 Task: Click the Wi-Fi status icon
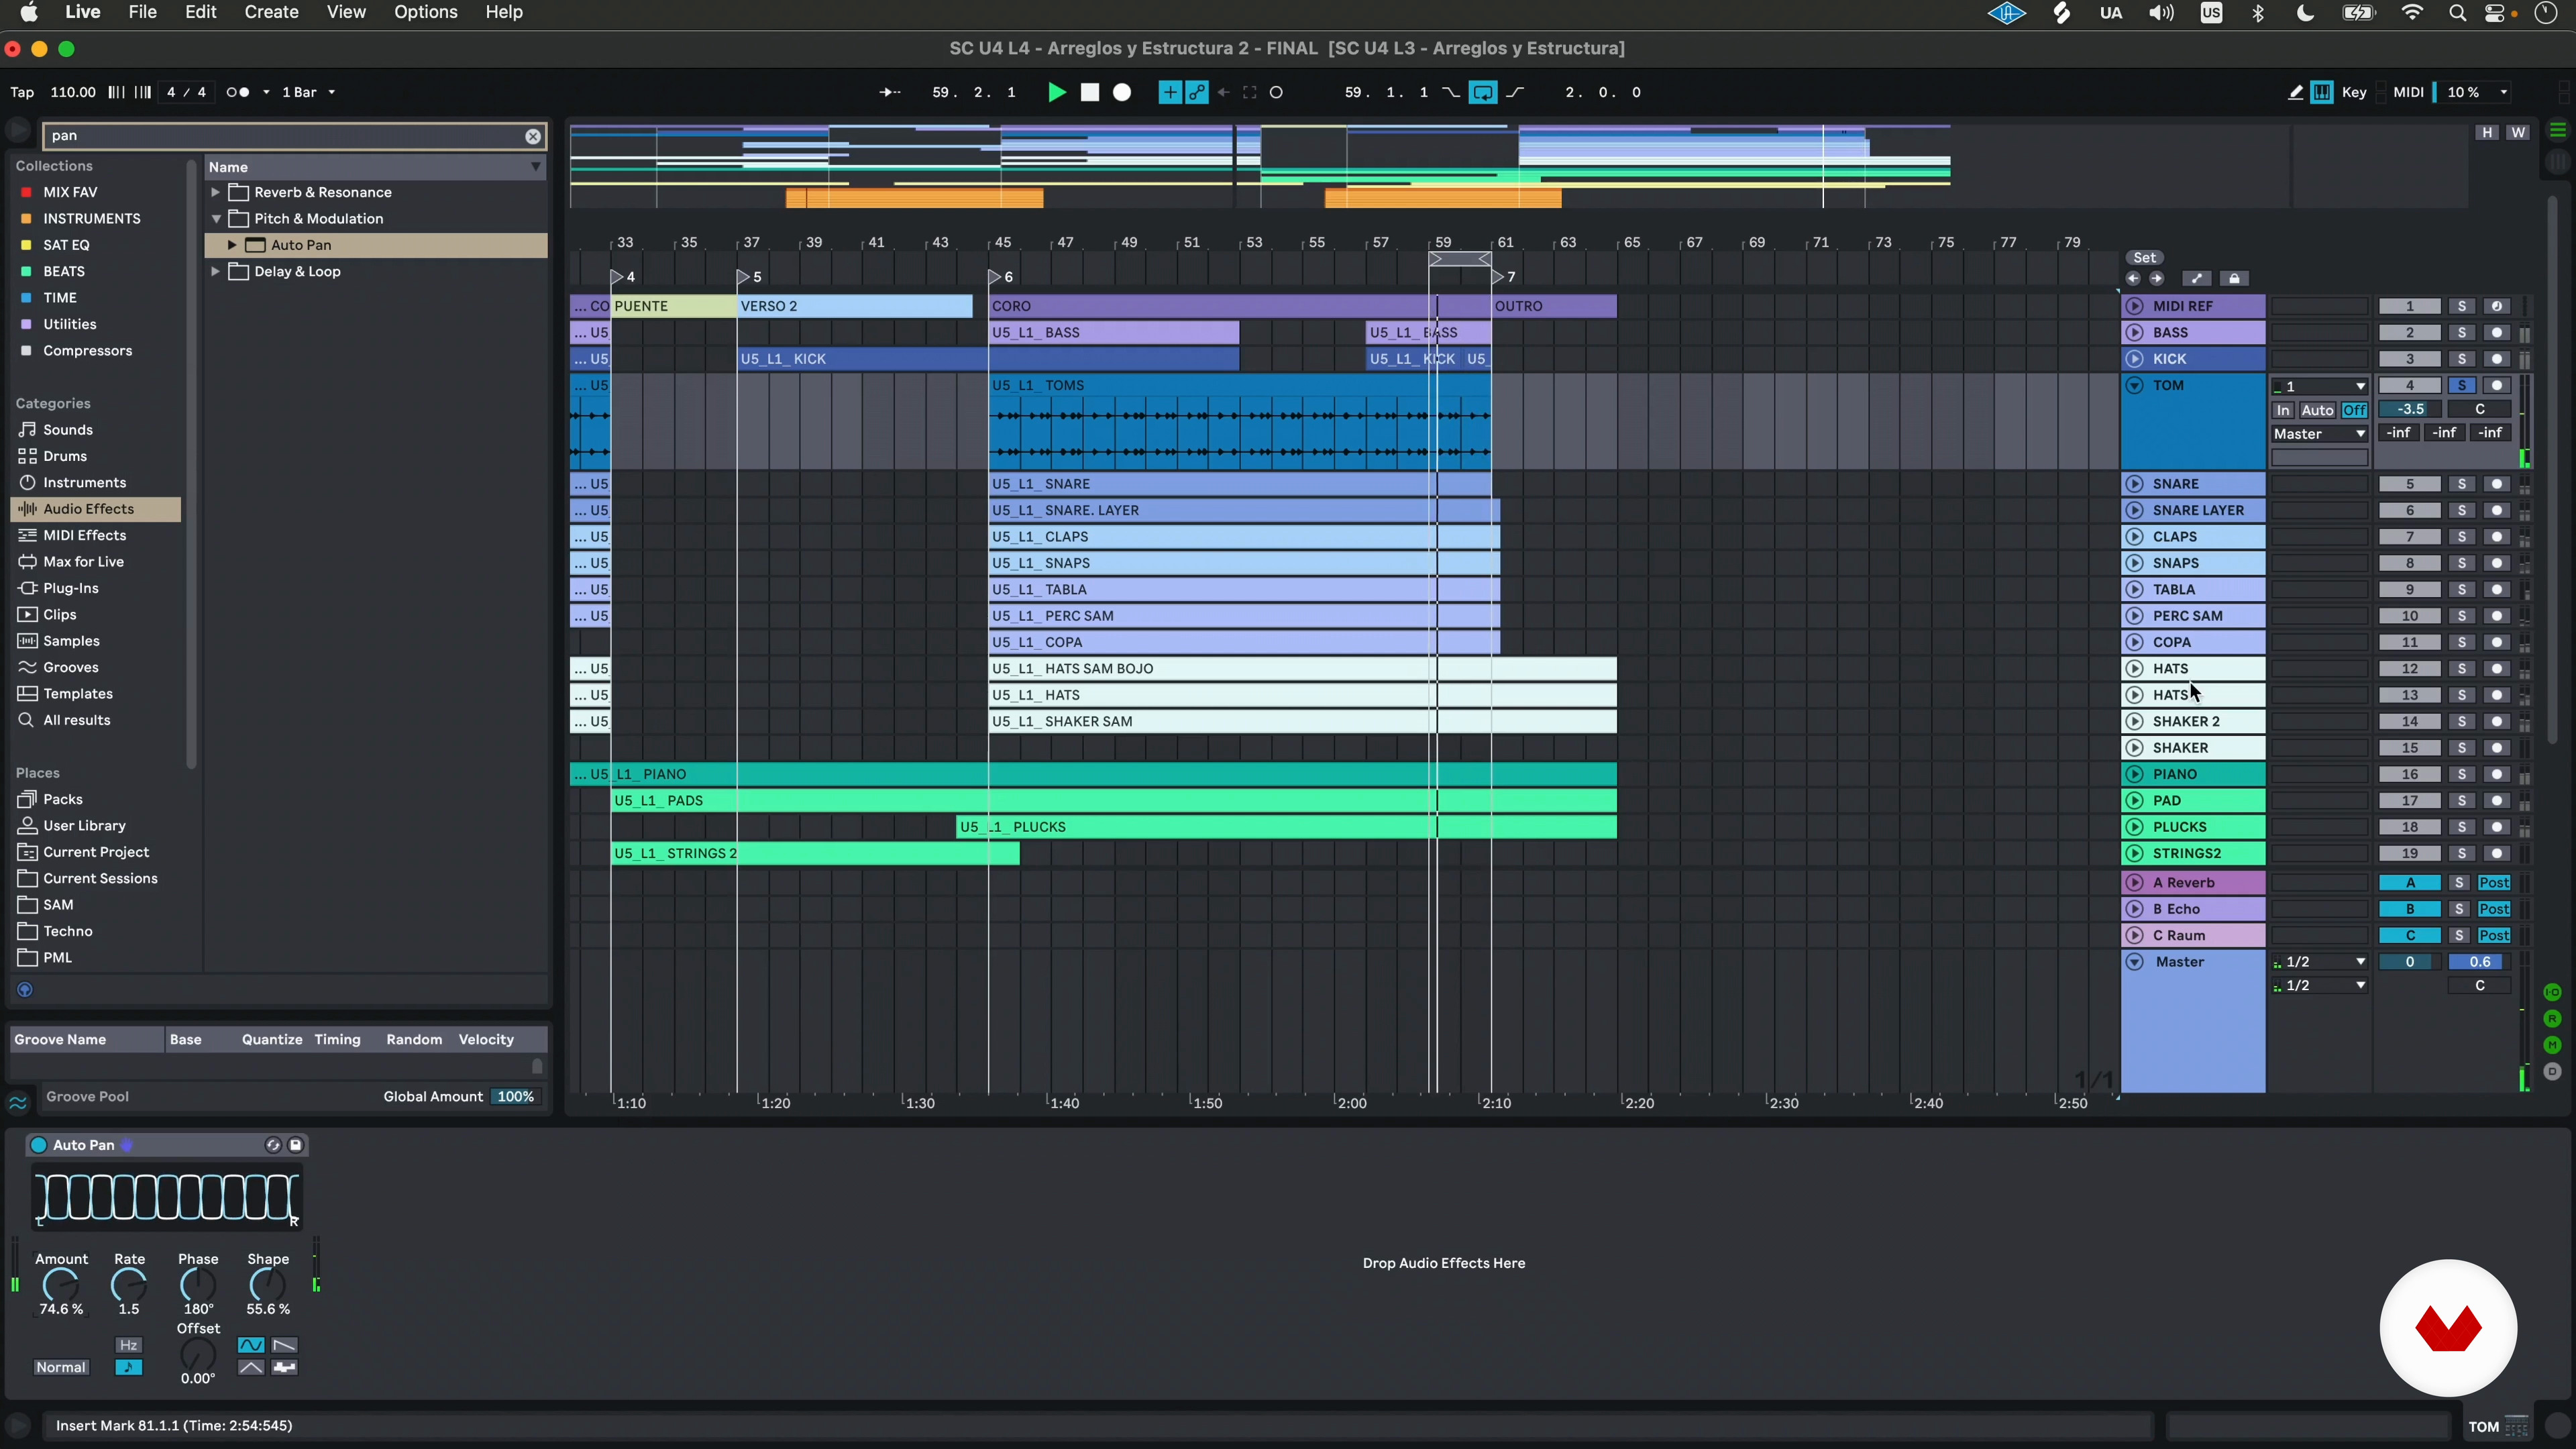2412,13
